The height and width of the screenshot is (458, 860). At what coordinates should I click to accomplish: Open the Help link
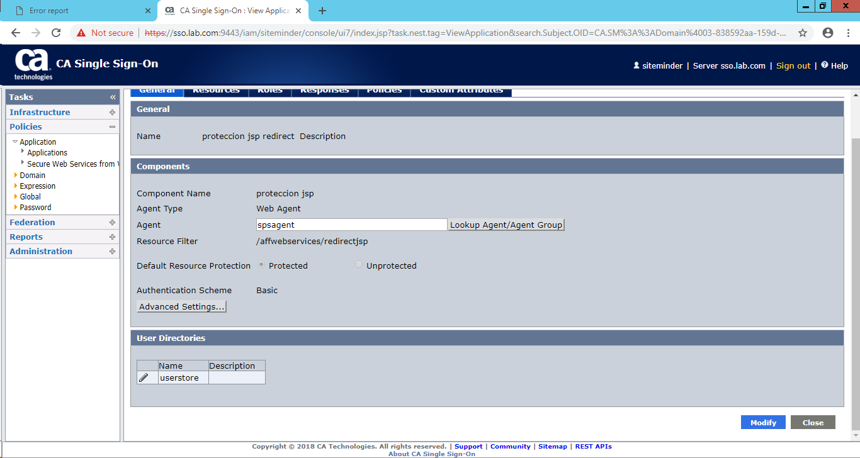coord(839,65)
